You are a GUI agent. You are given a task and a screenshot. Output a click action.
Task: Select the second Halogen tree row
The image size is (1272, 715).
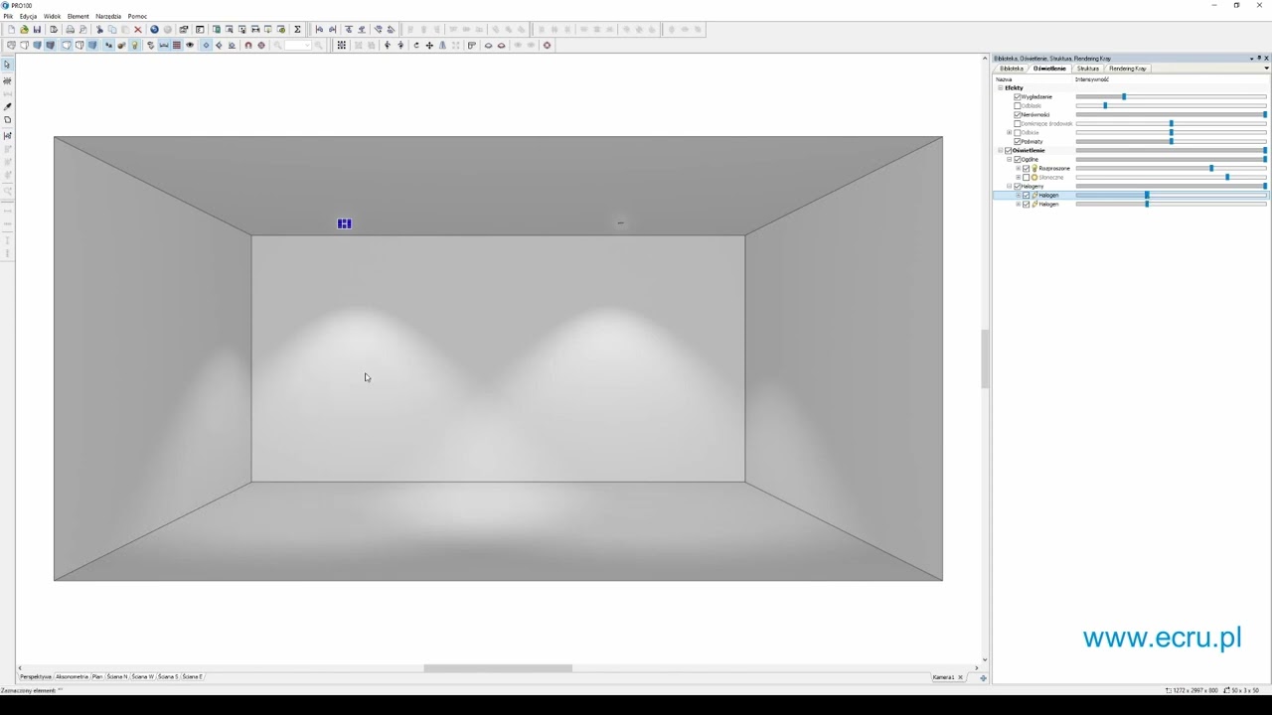pyautogui.click(x=1131, y=204)
